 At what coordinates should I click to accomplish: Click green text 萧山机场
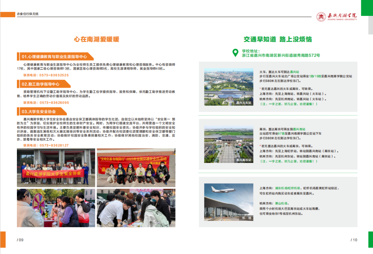click(x=281, y=203)
